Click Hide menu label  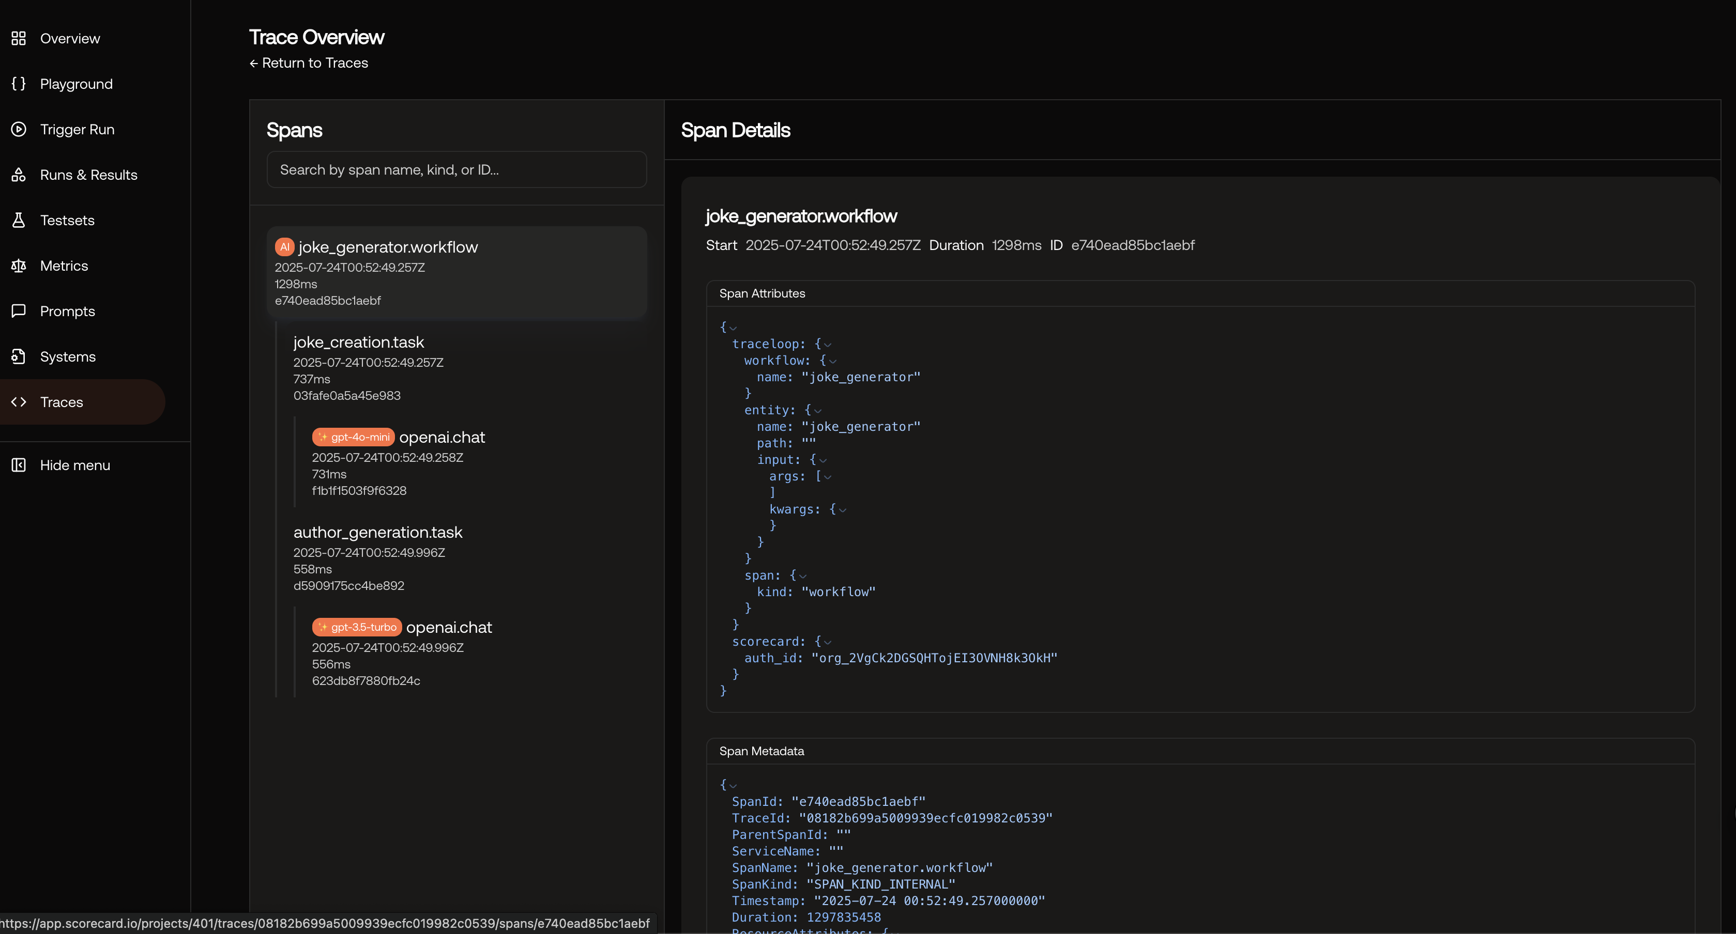tap(75, 464)
